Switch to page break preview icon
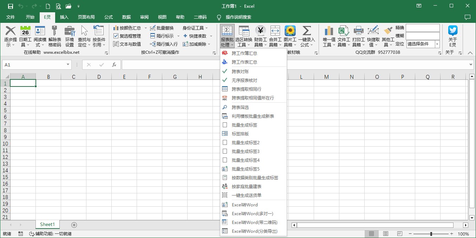 pyautogui.click(x=400, y=234)
